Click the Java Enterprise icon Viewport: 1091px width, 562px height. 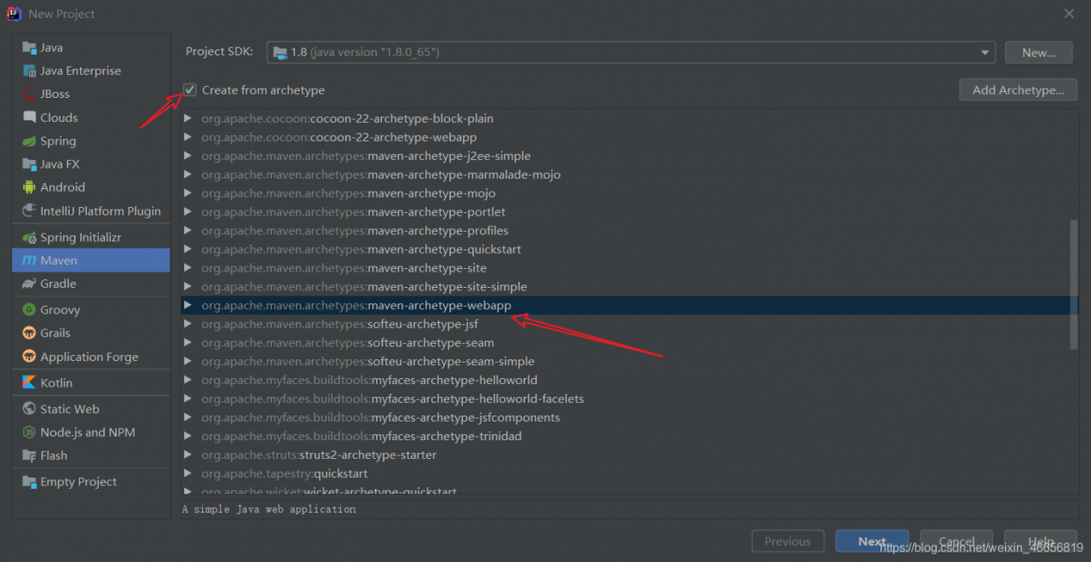click(x=29, y=71)
